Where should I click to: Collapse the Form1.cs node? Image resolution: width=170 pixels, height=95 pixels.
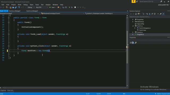click(133, 26)
